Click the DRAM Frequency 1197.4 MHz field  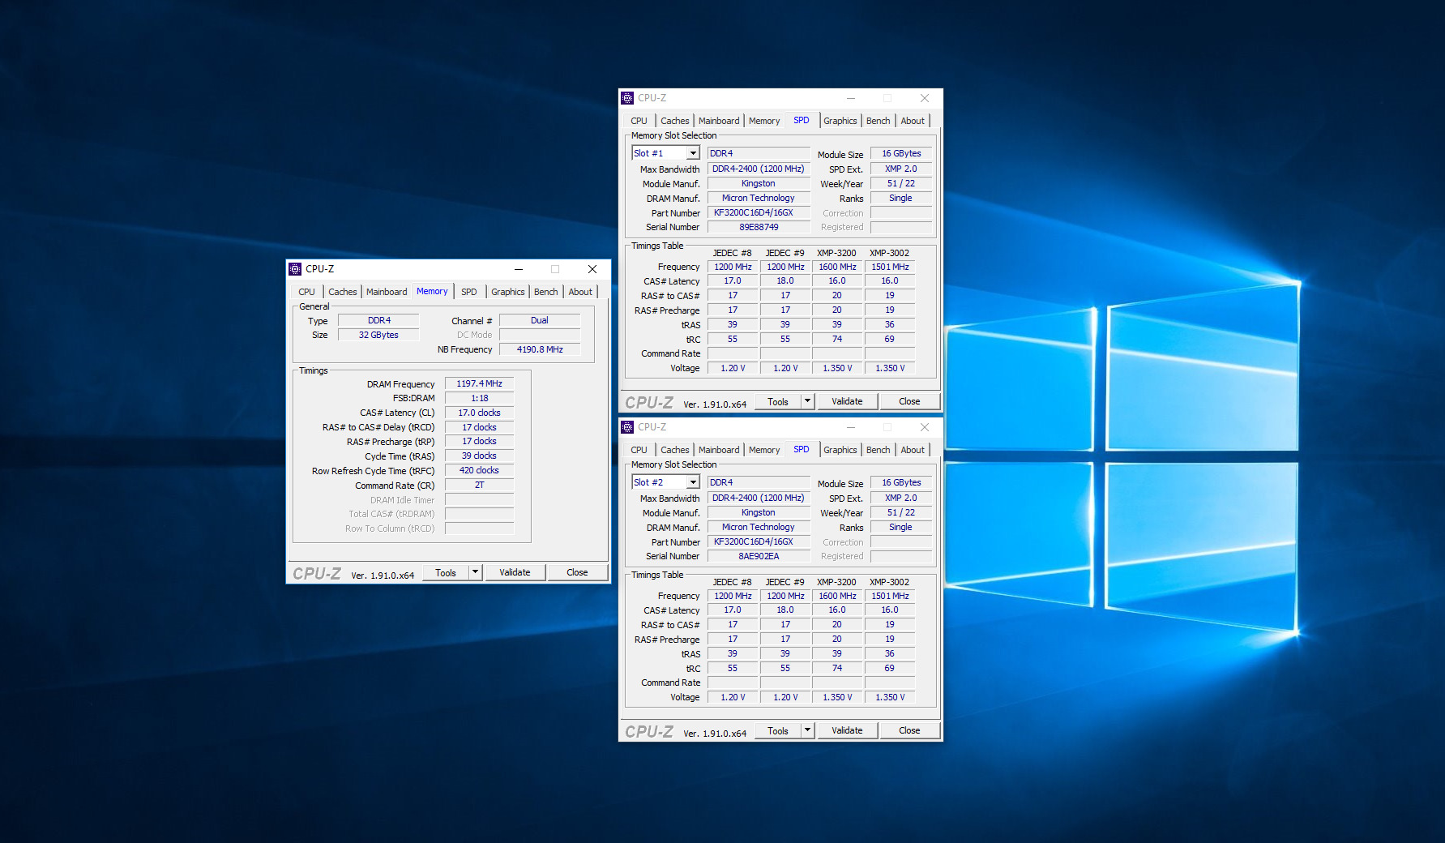[479, 384]
